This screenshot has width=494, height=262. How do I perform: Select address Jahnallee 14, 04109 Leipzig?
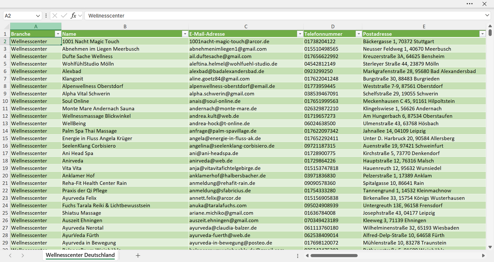coord(424,131)
